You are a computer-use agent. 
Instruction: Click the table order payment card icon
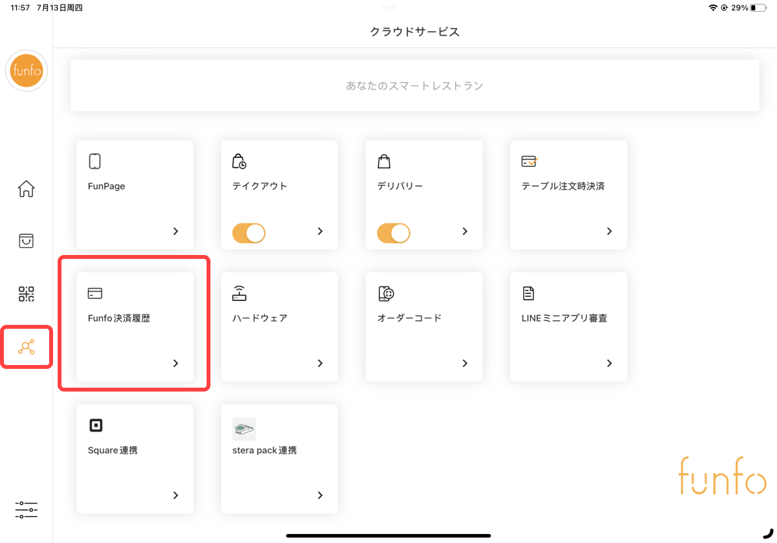[x=530, y=161]
